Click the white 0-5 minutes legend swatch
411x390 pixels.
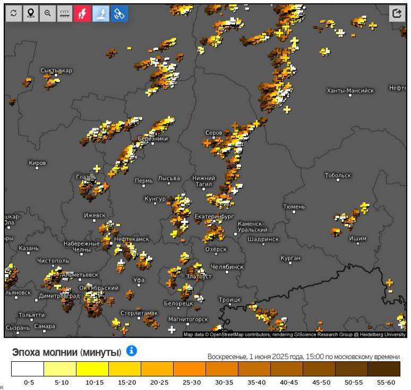coord(28,369)
